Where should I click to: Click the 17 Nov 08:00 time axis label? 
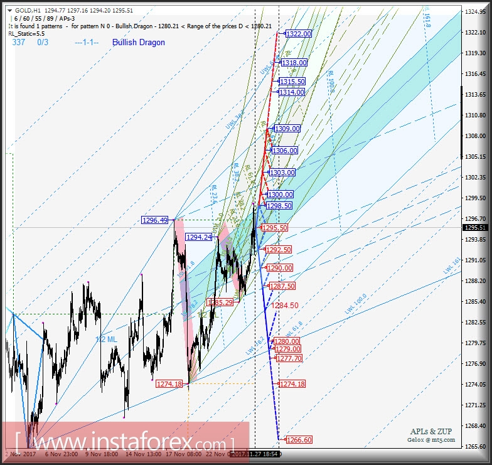point(183,454)
